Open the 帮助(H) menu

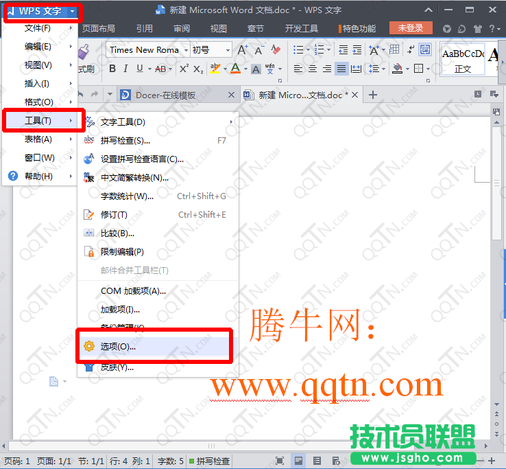40,176
